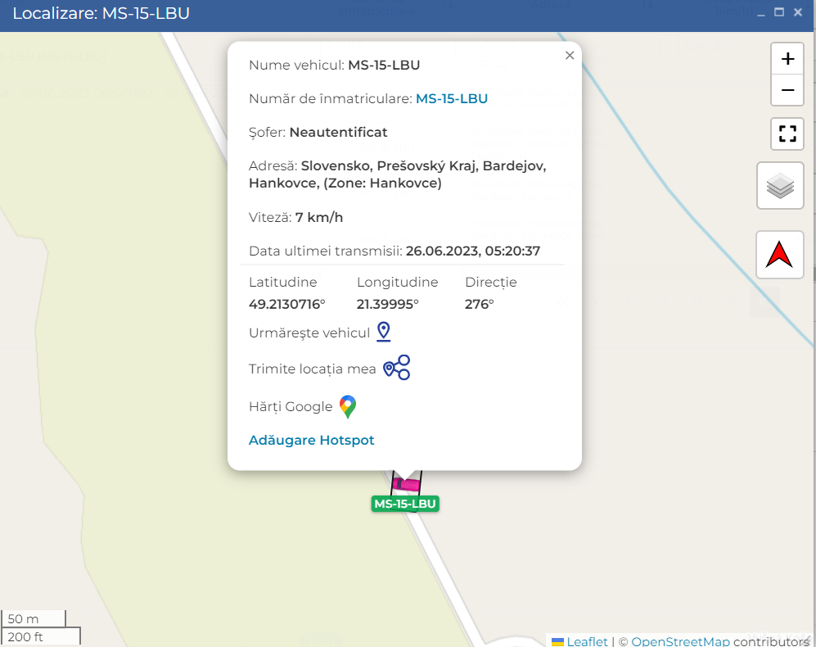Select the pink vehicle marker on map
The image size is (816, 647).
click(406, 484)
